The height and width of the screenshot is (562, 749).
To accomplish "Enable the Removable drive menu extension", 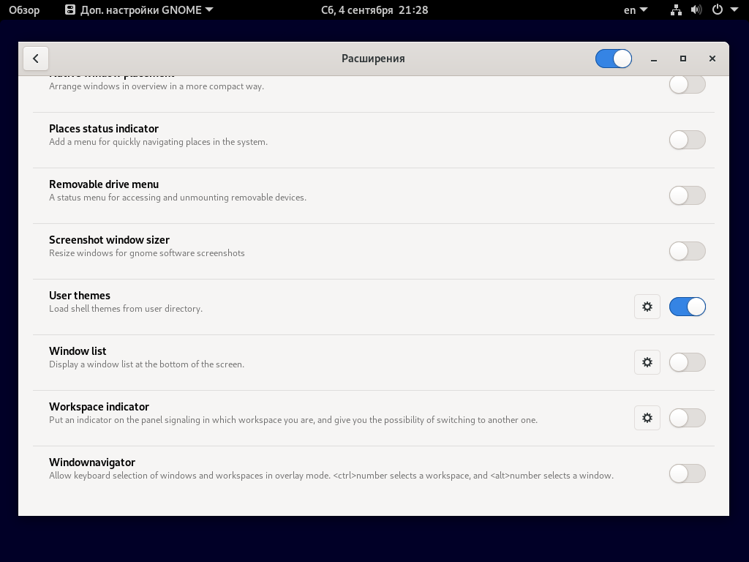I will coord(687,195).
